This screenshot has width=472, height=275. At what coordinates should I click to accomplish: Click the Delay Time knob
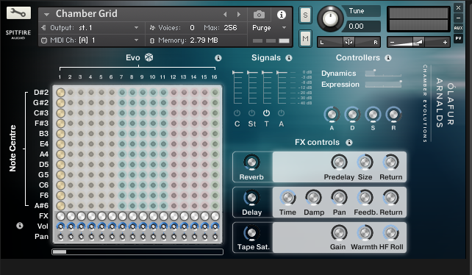tap(287, 198)
